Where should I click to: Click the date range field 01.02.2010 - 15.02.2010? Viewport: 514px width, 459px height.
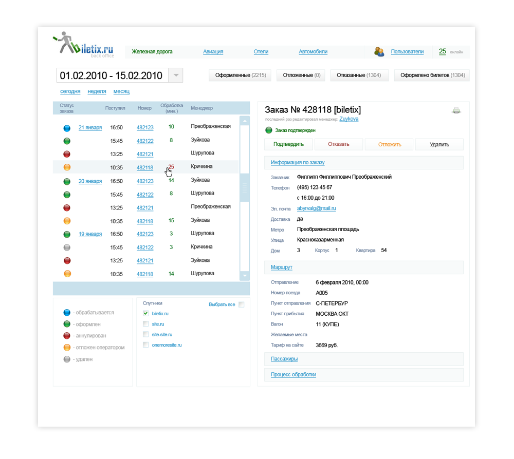(111, 75)
